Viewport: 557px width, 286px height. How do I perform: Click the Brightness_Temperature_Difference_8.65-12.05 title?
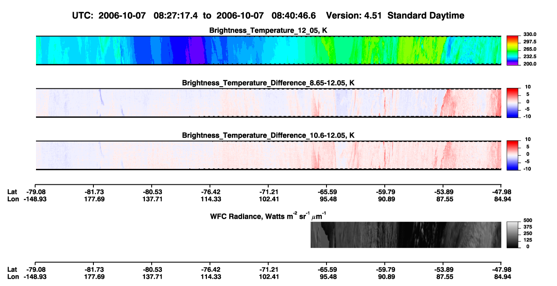point(268,82)
